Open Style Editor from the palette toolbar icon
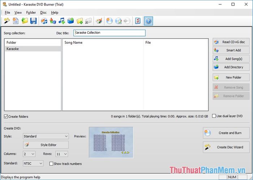Image resolution: width=253 pixels, height=180 pixels. pyautogui.click(x=99, y=21)
